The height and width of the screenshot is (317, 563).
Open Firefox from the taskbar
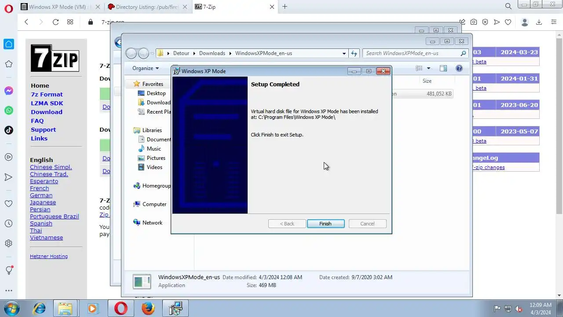click(x=148, y=308)
